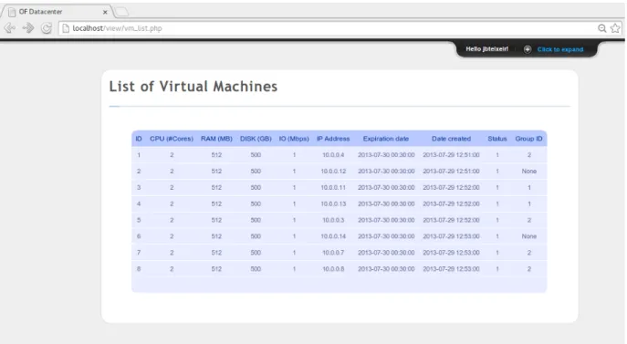The image size is (627, 344).
Task: Click the 'Hello jbteixeir!' greeting
Action: point(486,48)
